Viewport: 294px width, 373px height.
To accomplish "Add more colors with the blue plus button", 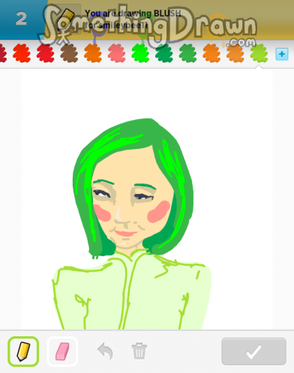I will point(282,54).
